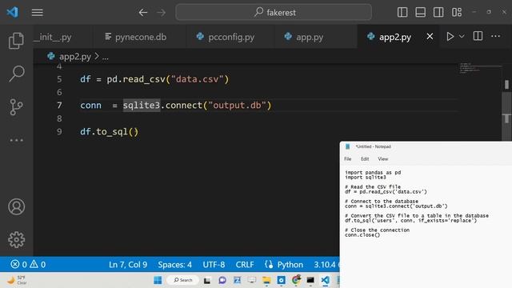Click the VS Code taskbar icon
This screenshot has width=512, height=288.
326,280
